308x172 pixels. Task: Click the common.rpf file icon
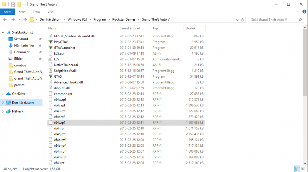point(51,94)
